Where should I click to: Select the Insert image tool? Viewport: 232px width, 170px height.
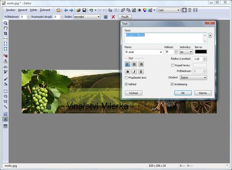coord(5,114)
